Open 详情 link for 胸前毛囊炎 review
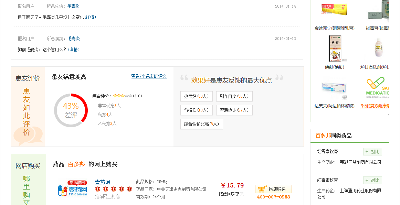400x205 pixels. (x=74, y=50)
